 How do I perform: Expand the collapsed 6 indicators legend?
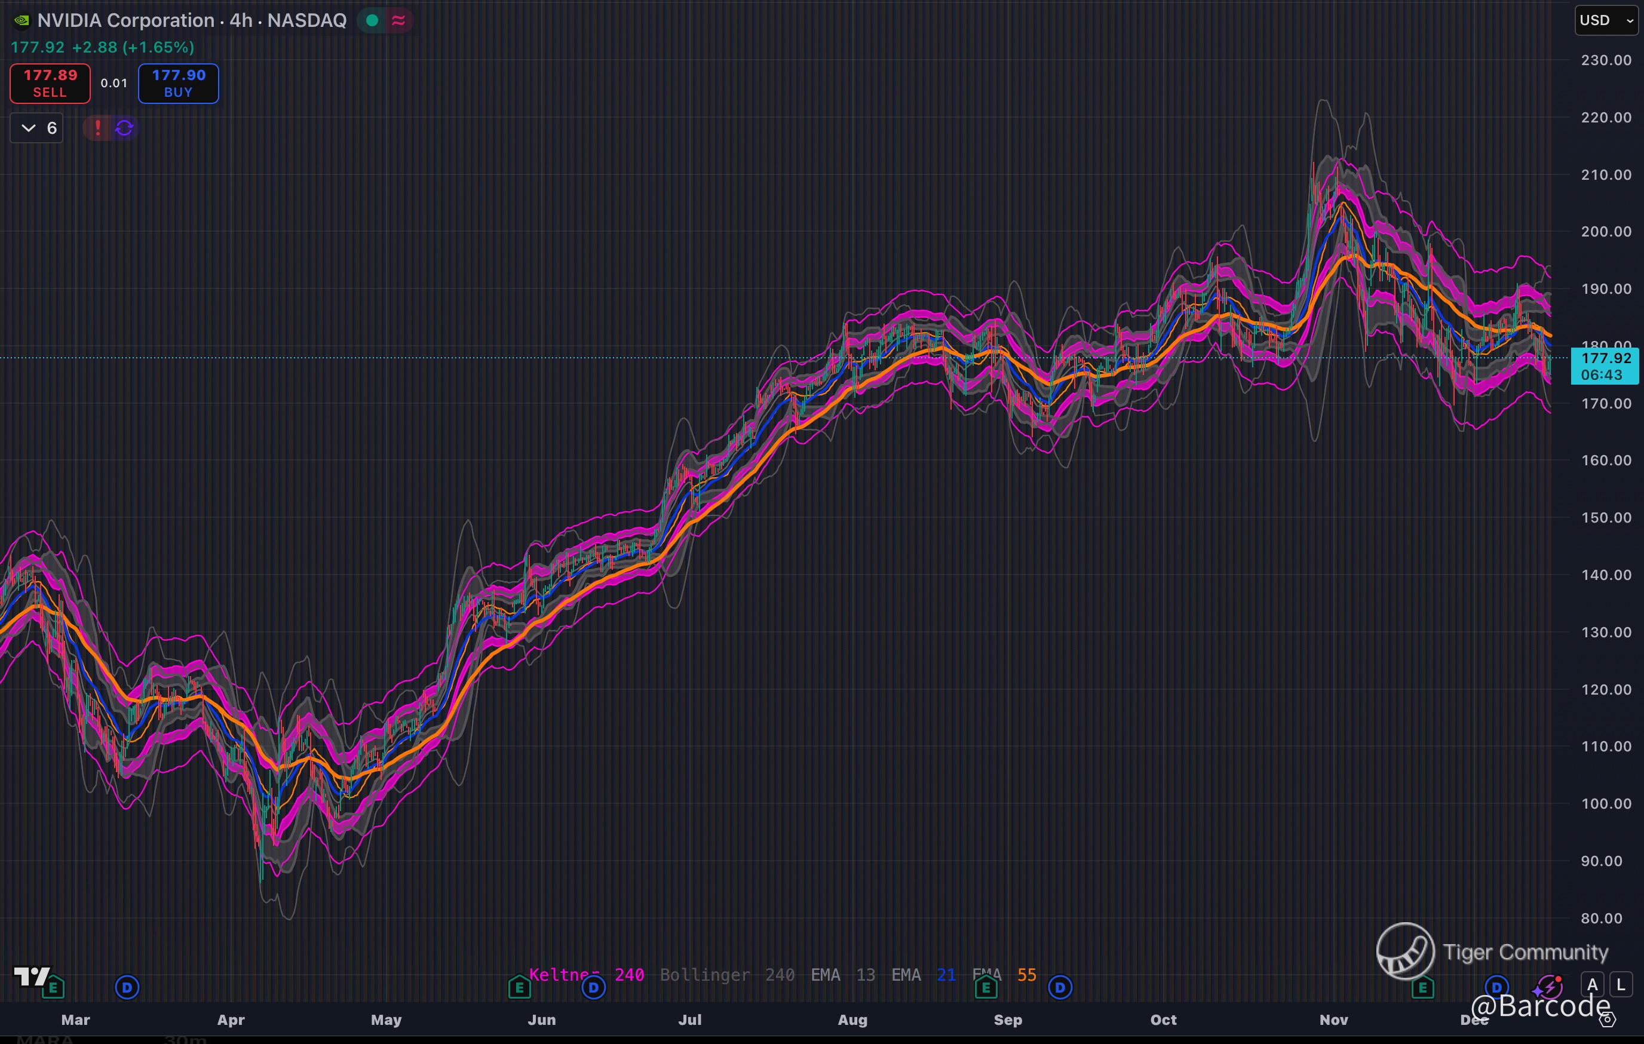pyautogui.click(x=37, y=128)
